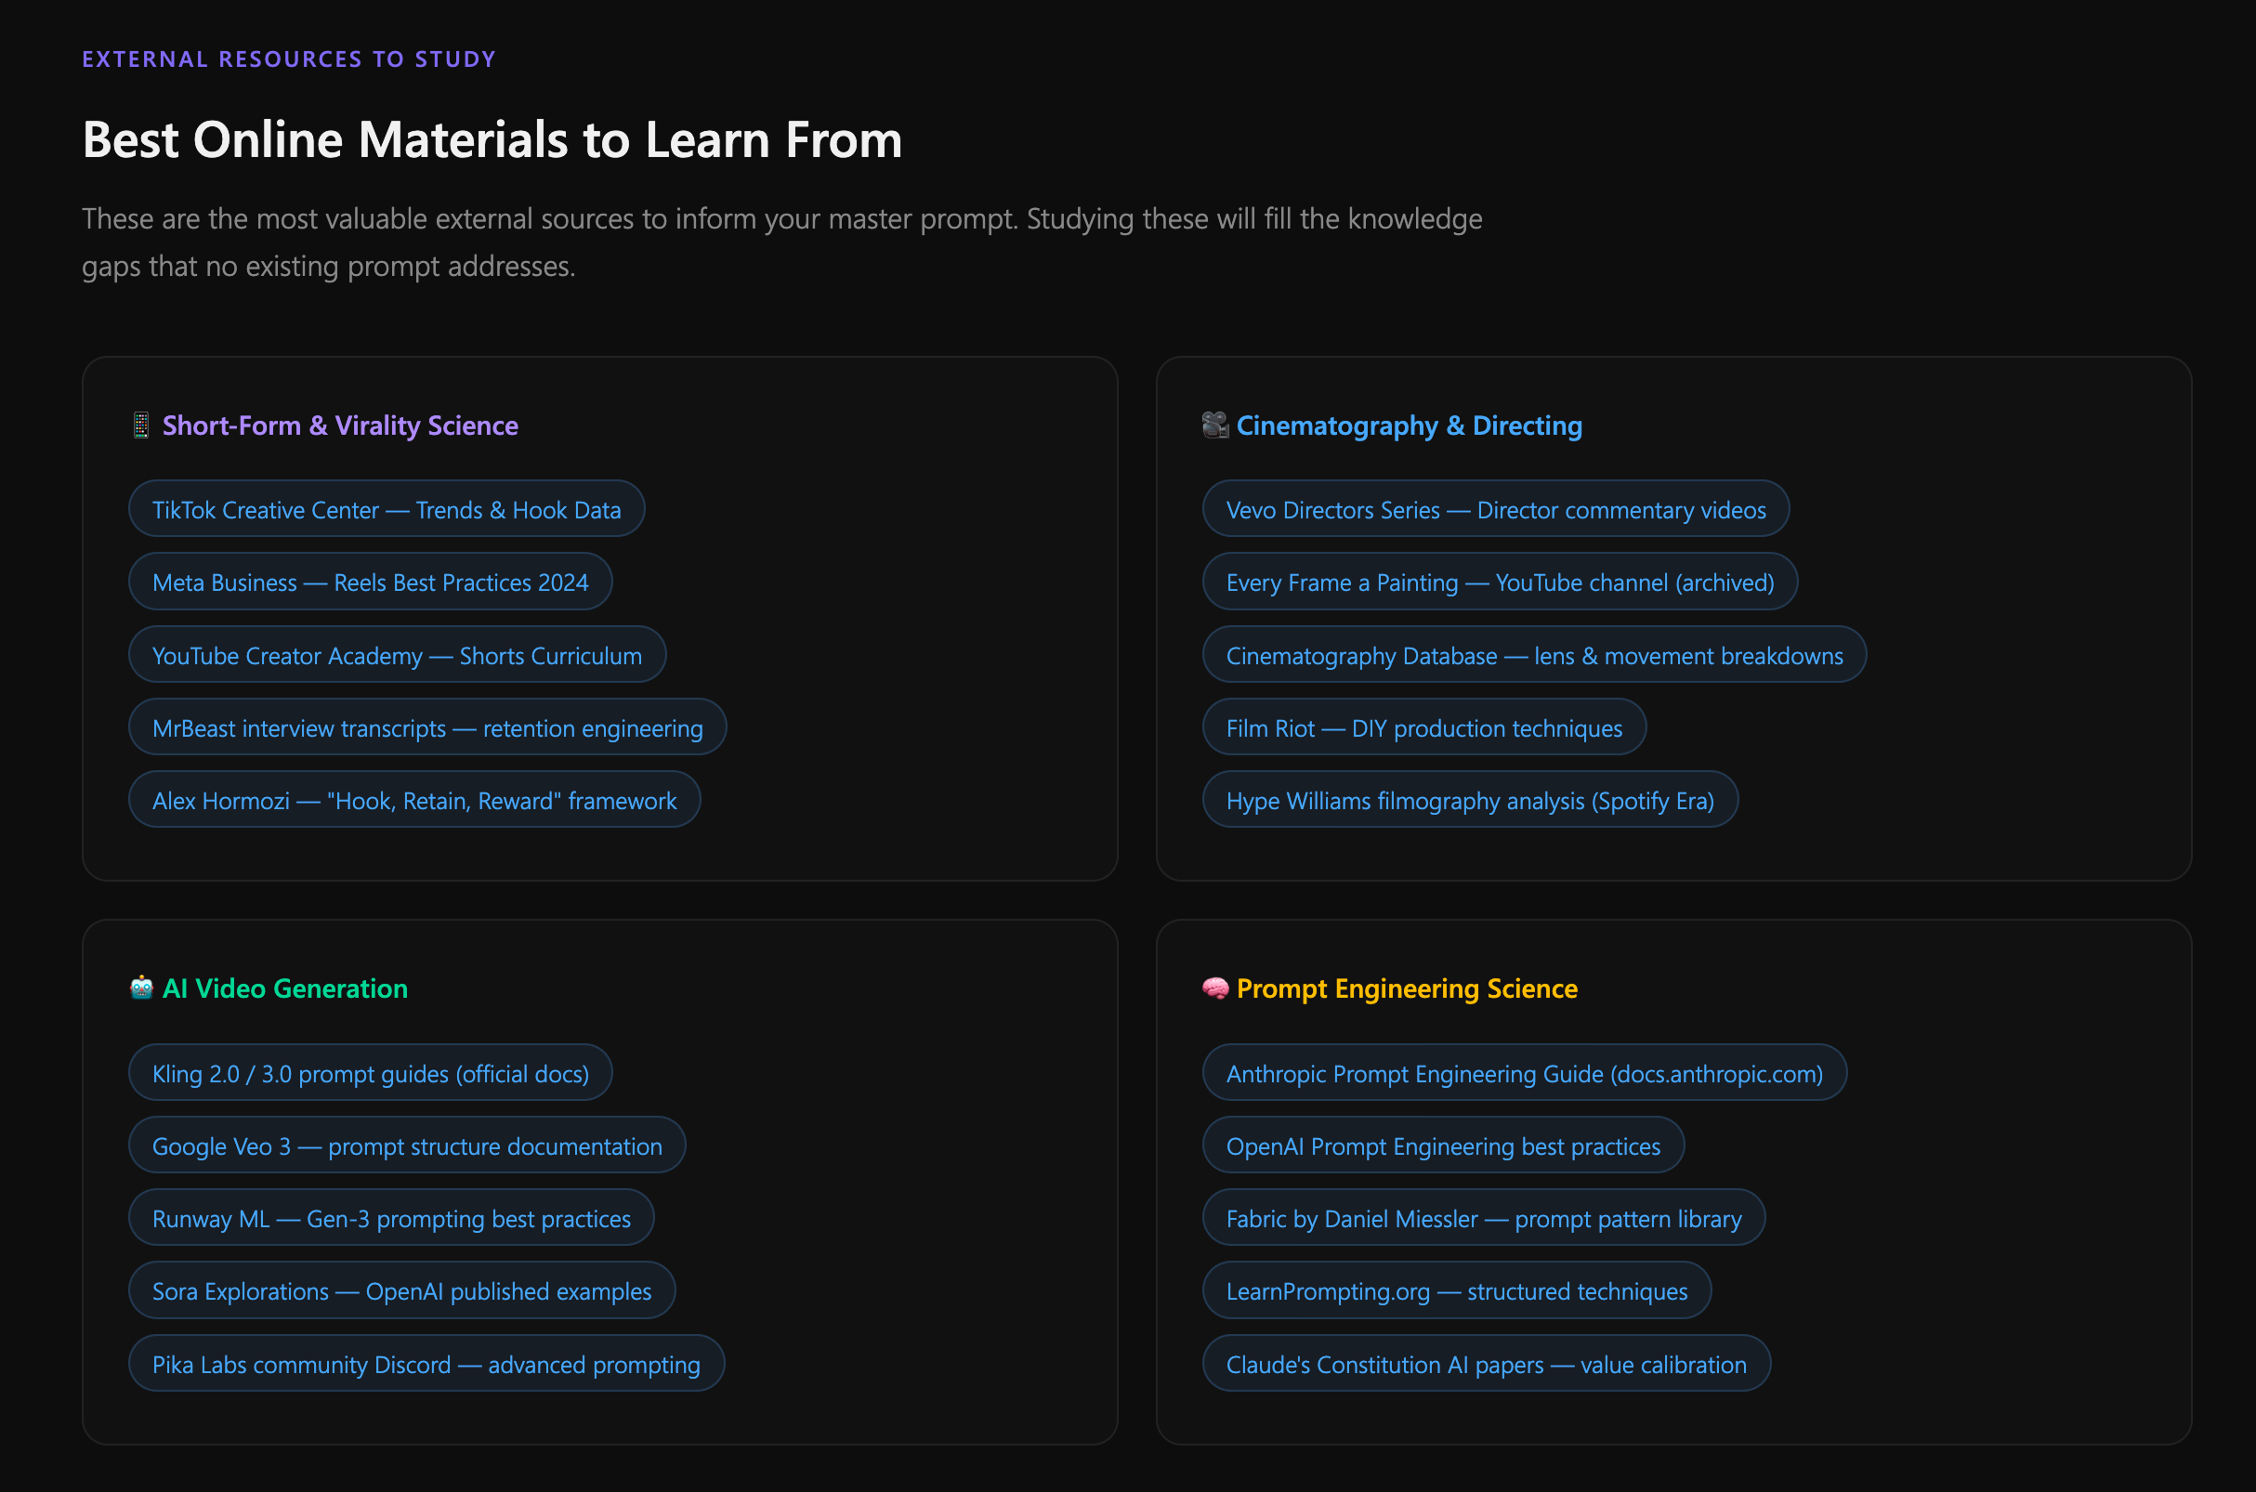
Task: Click Cinematography Database lens breakdowns link
Action: (1534, 655)
